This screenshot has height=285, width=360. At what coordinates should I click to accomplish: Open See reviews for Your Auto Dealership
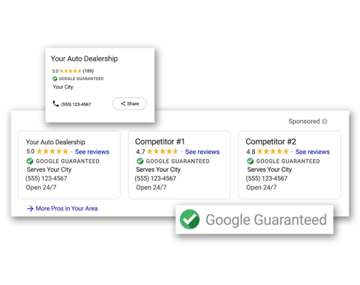pos(92,152)
